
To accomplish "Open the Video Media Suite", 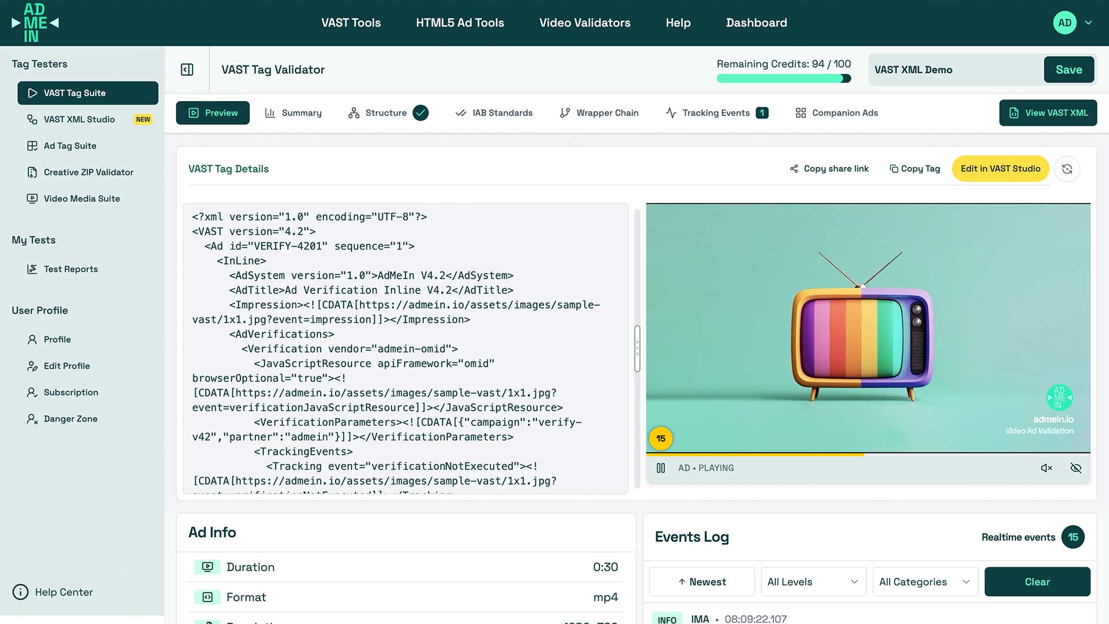I will click(x=81, y=198).
